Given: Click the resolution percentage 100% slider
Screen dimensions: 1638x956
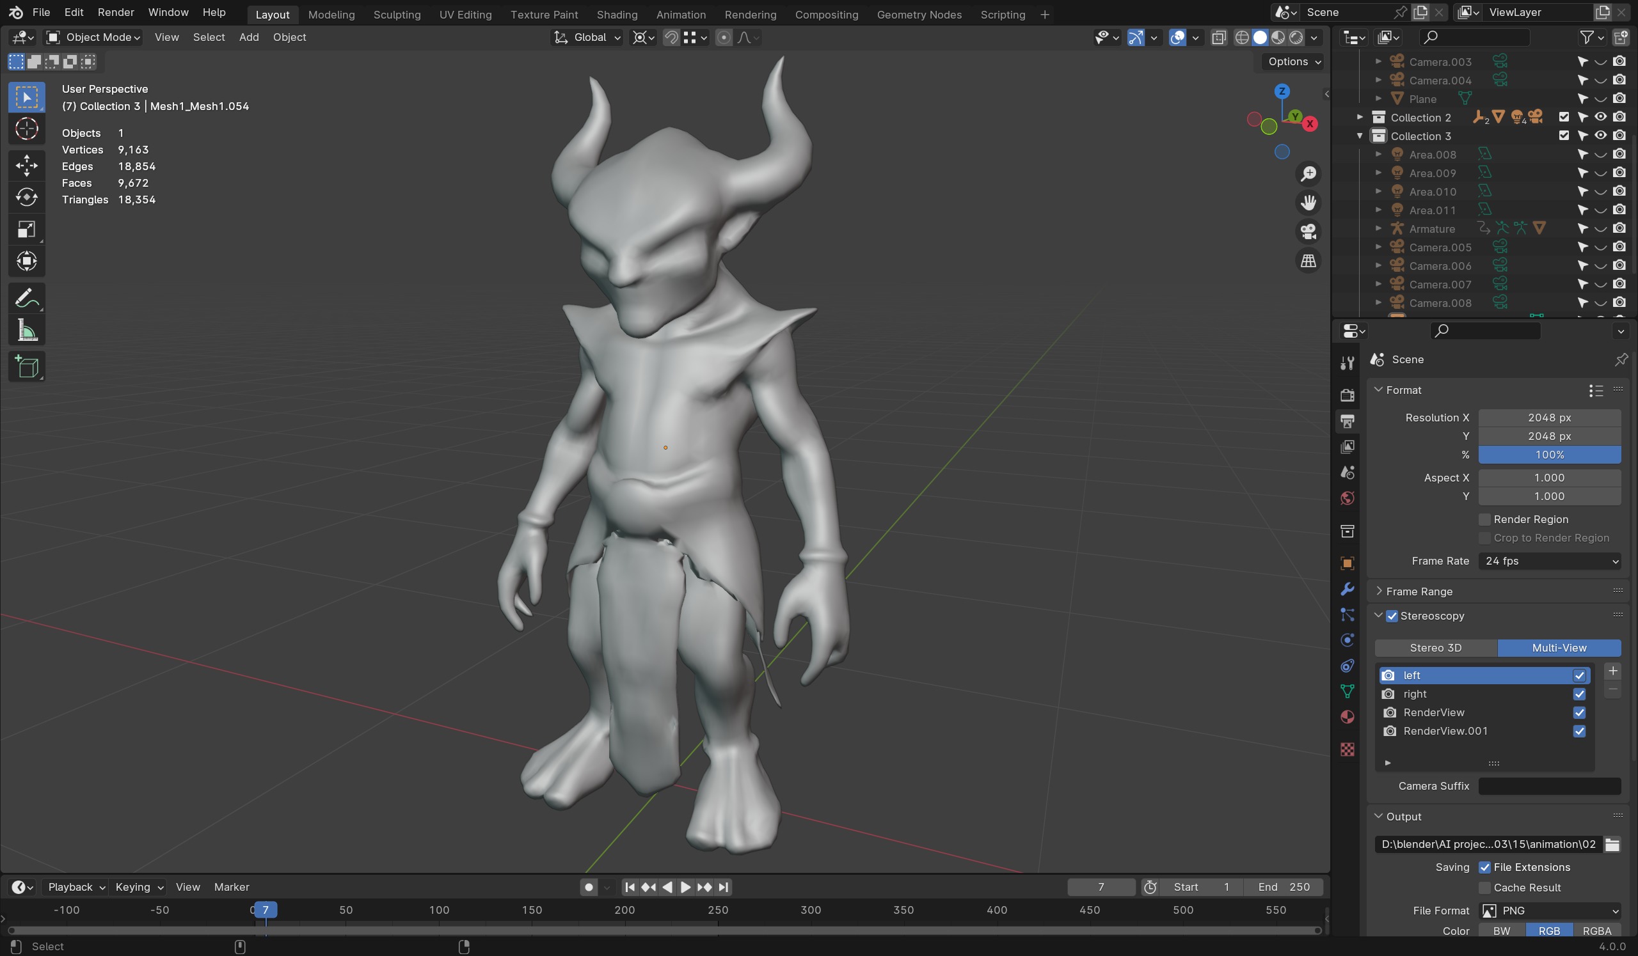Looking at the screenshot, I should click(1550, 455).
